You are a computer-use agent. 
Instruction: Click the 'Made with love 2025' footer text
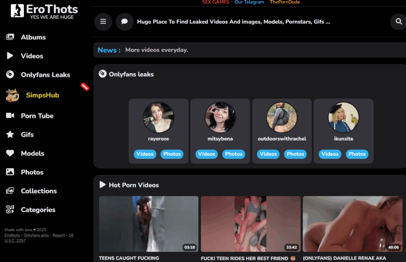coord(25,229)
